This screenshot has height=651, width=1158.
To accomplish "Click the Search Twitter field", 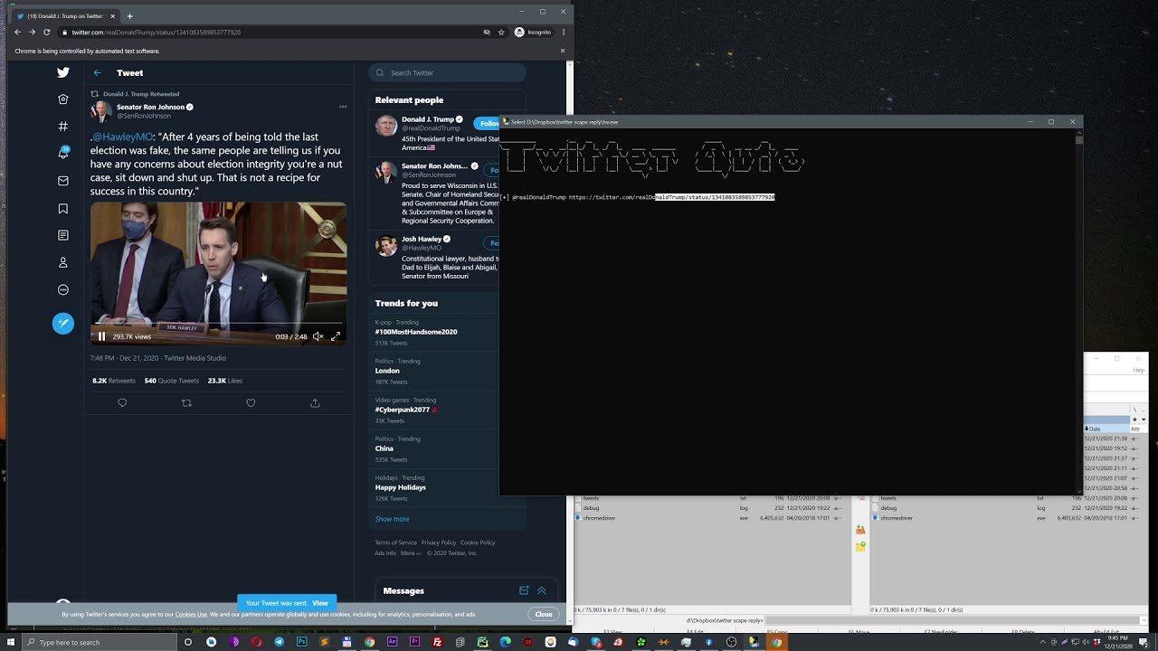I will 447,72.
